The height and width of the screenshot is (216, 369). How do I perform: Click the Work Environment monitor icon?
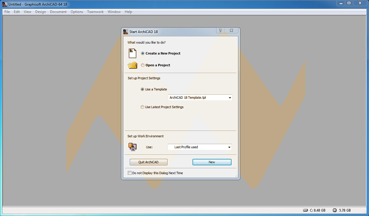pos(132,147)
